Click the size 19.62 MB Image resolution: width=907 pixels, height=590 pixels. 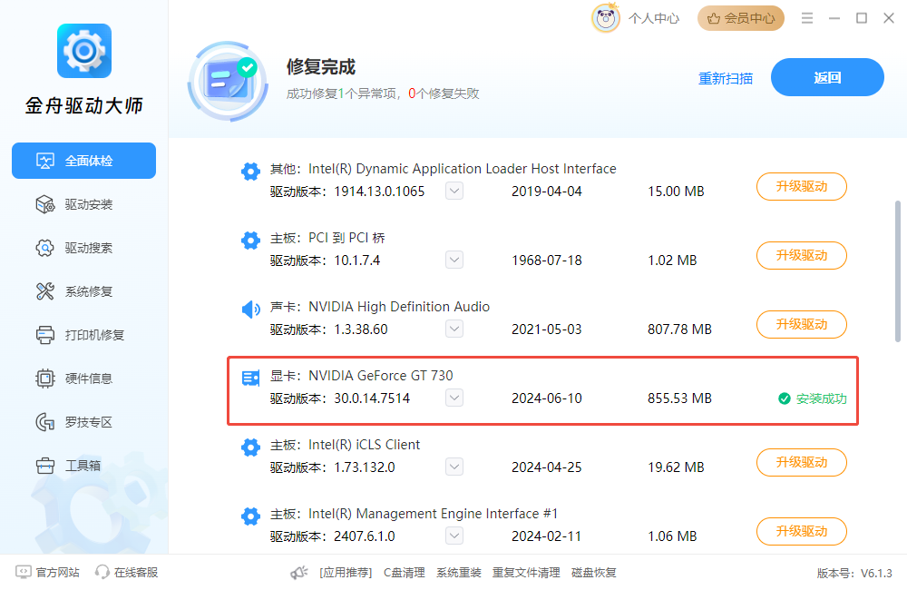[676, 467]
